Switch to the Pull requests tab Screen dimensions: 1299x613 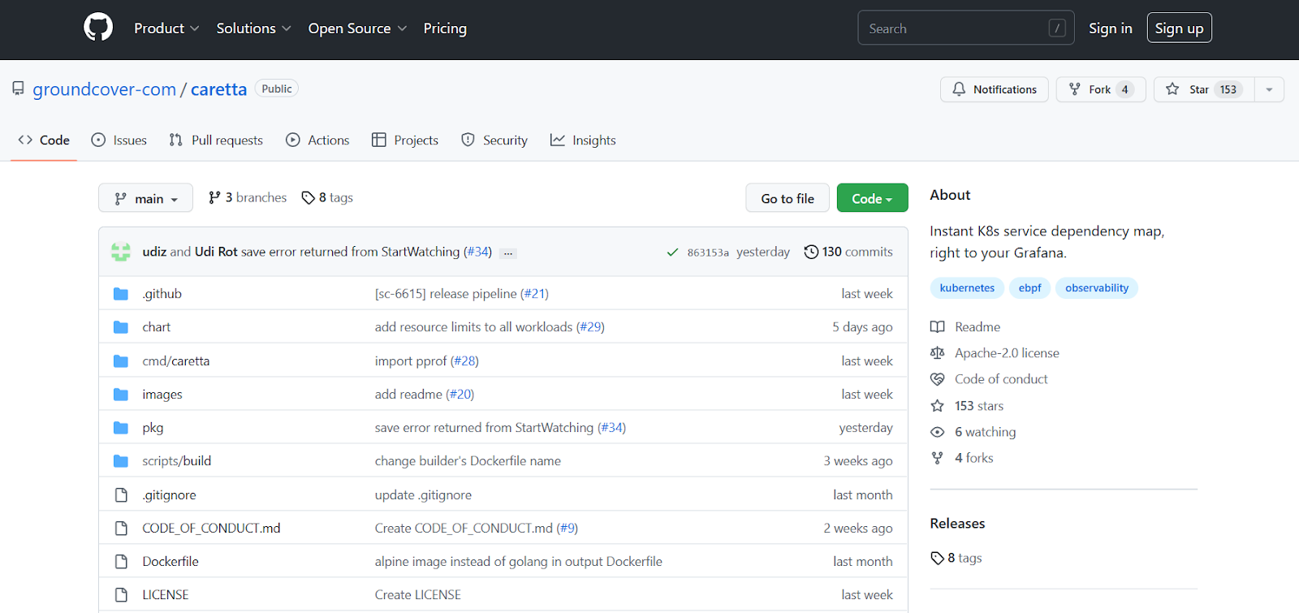pyautogui.click(x=216, y=140)
